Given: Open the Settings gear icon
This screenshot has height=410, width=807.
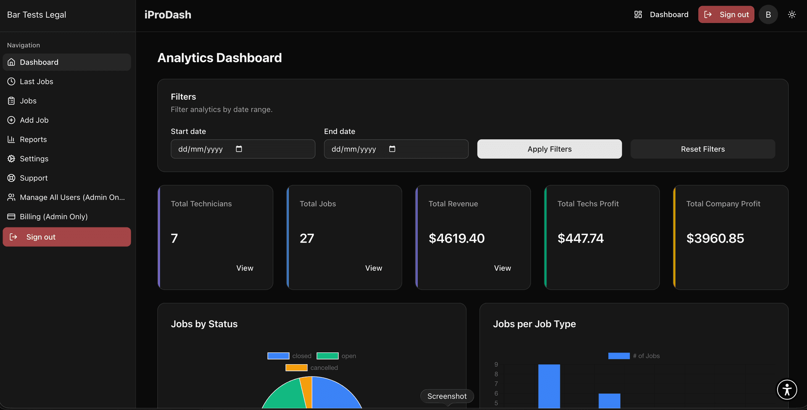Looking at the screenshot, I should [x=11, y=159].
